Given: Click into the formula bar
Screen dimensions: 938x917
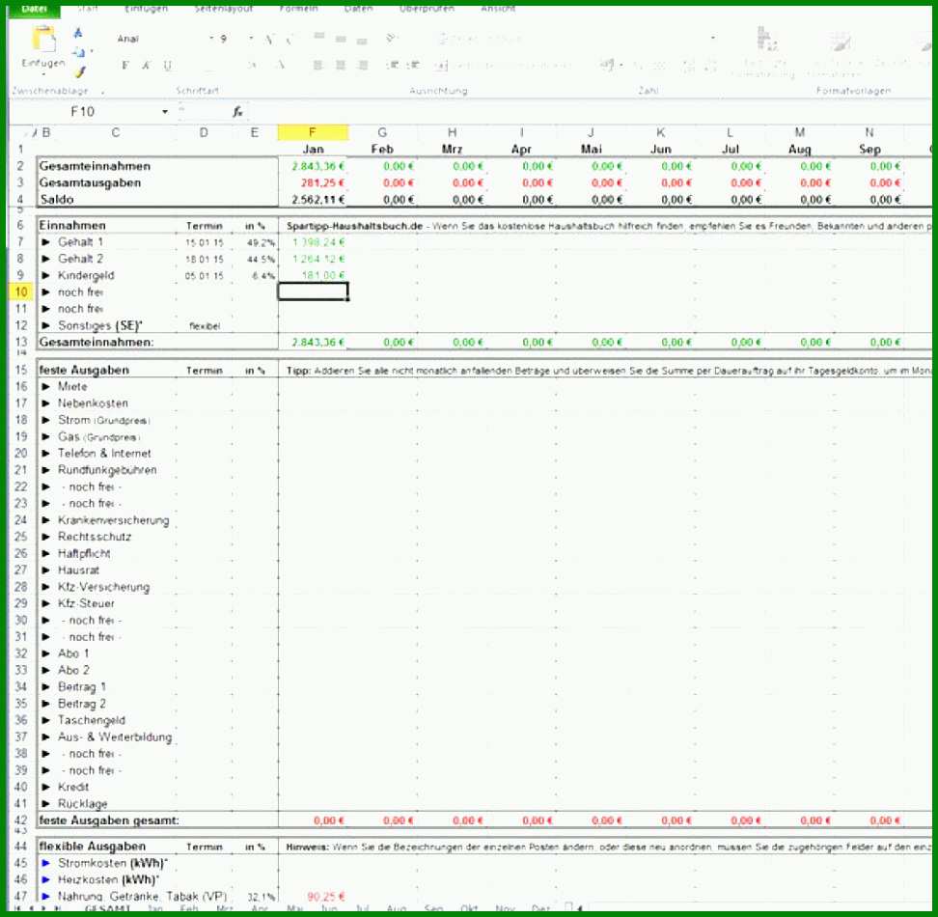Looking at the screenshot, I should 590,112.
